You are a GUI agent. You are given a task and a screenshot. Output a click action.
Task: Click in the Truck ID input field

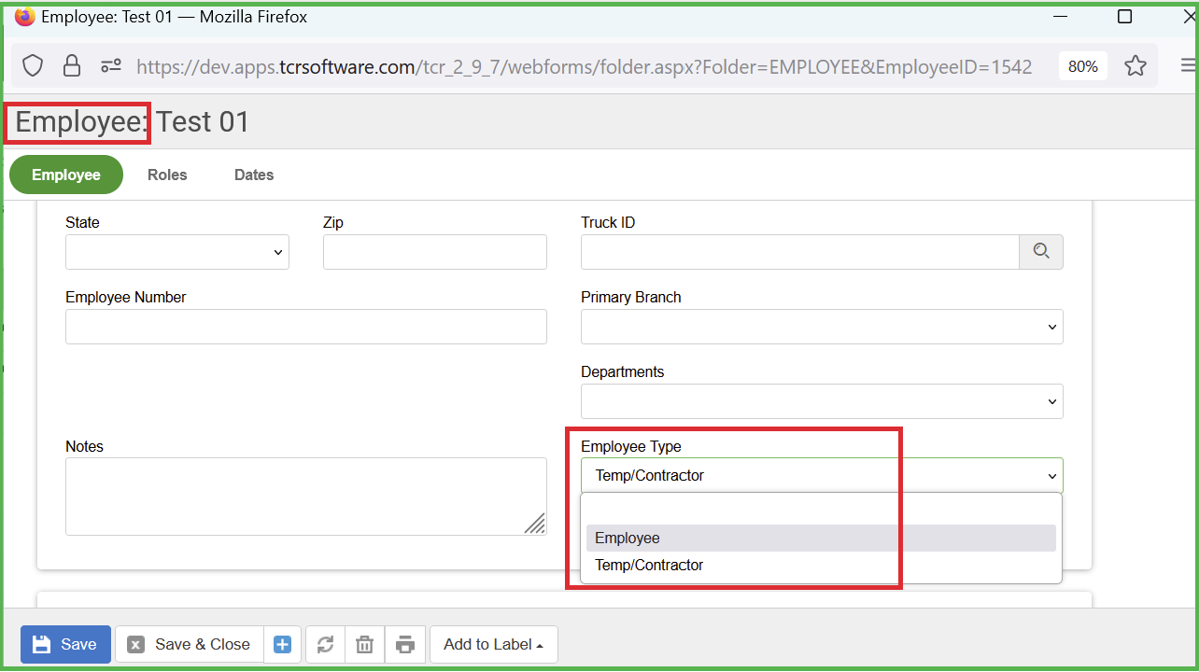click(799, 252)
